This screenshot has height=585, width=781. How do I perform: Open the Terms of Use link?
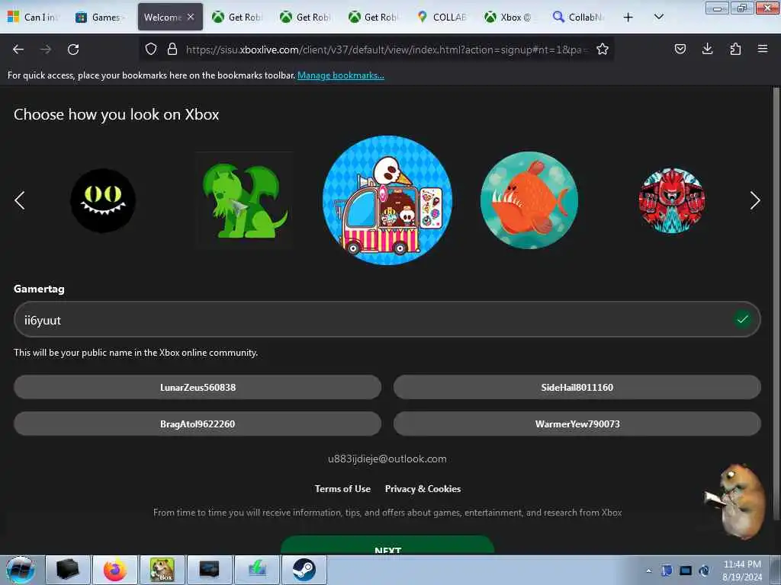(x=342, y=488)
